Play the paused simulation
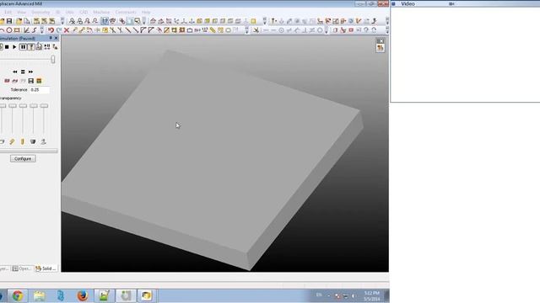 14,47
